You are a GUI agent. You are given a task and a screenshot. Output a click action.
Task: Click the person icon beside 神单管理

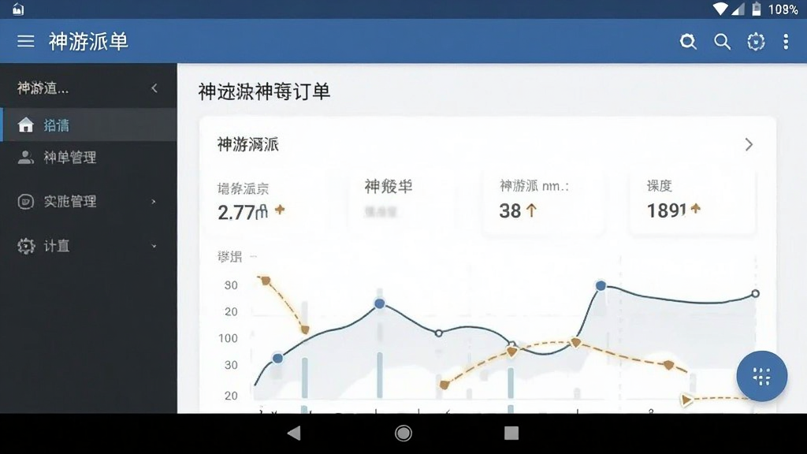(x=25, y=157)
